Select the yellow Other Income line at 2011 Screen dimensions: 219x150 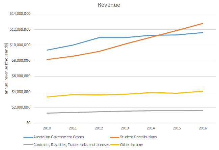click(x=73, y=94)
